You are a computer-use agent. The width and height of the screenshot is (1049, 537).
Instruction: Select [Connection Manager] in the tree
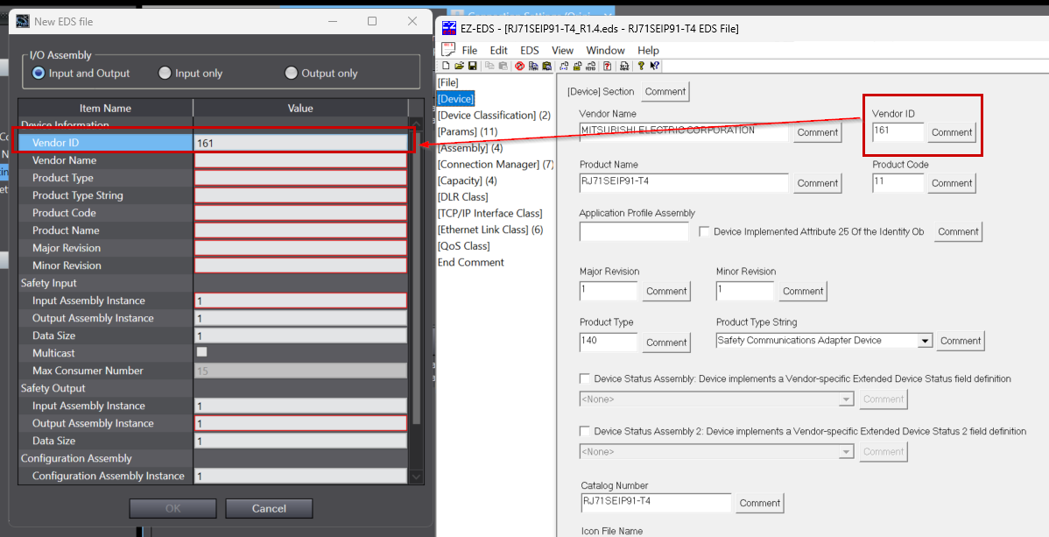(x=495, y=164)
